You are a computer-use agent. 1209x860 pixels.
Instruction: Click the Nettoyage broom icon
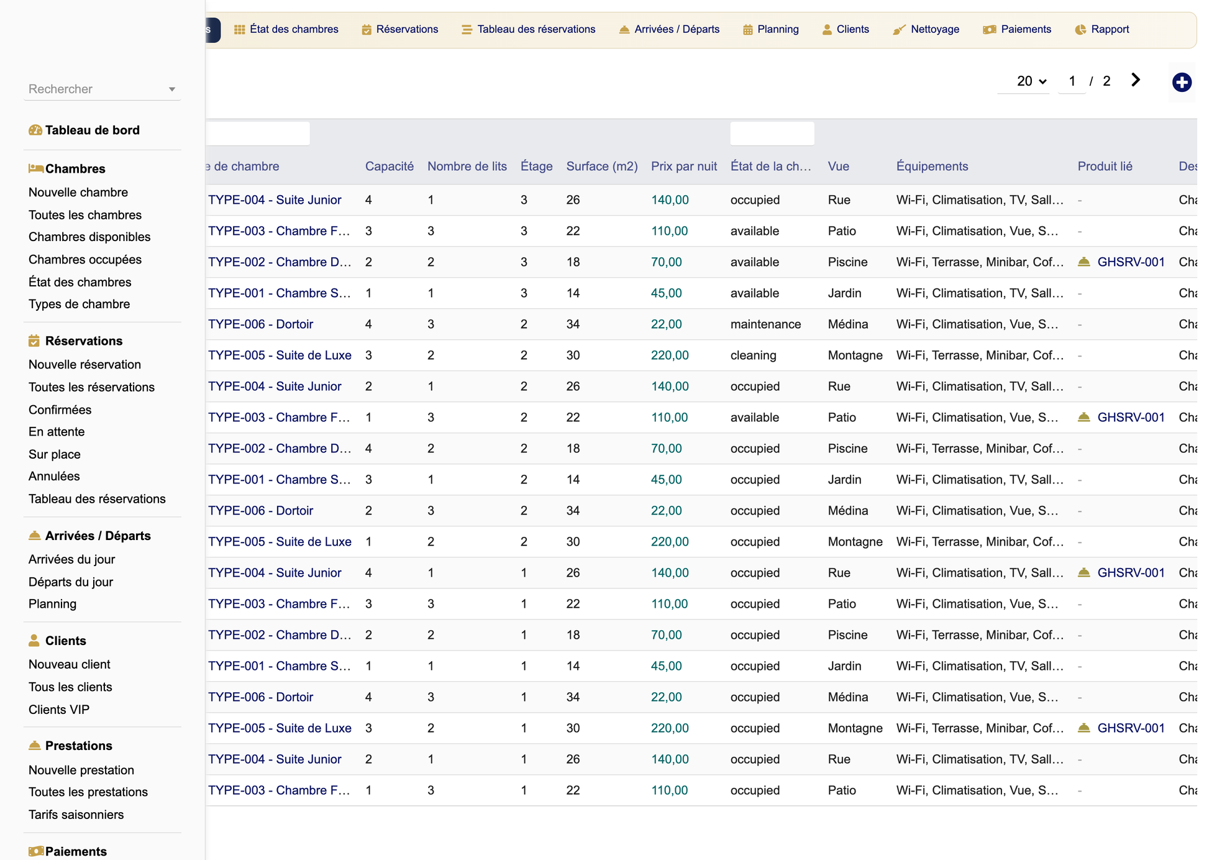[899, 29]
